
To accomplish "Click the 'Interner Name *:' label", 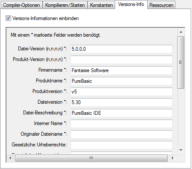I will coord(50,123).
